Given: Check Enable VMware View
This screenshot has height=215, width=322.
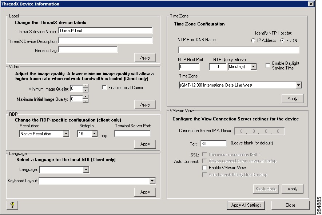Looking at the screenshot, I should click(x=204, y=168).
